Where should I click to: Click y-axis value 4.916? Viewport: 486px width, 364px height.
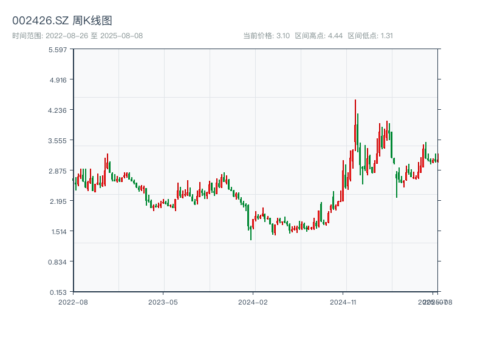coord(58,80)
